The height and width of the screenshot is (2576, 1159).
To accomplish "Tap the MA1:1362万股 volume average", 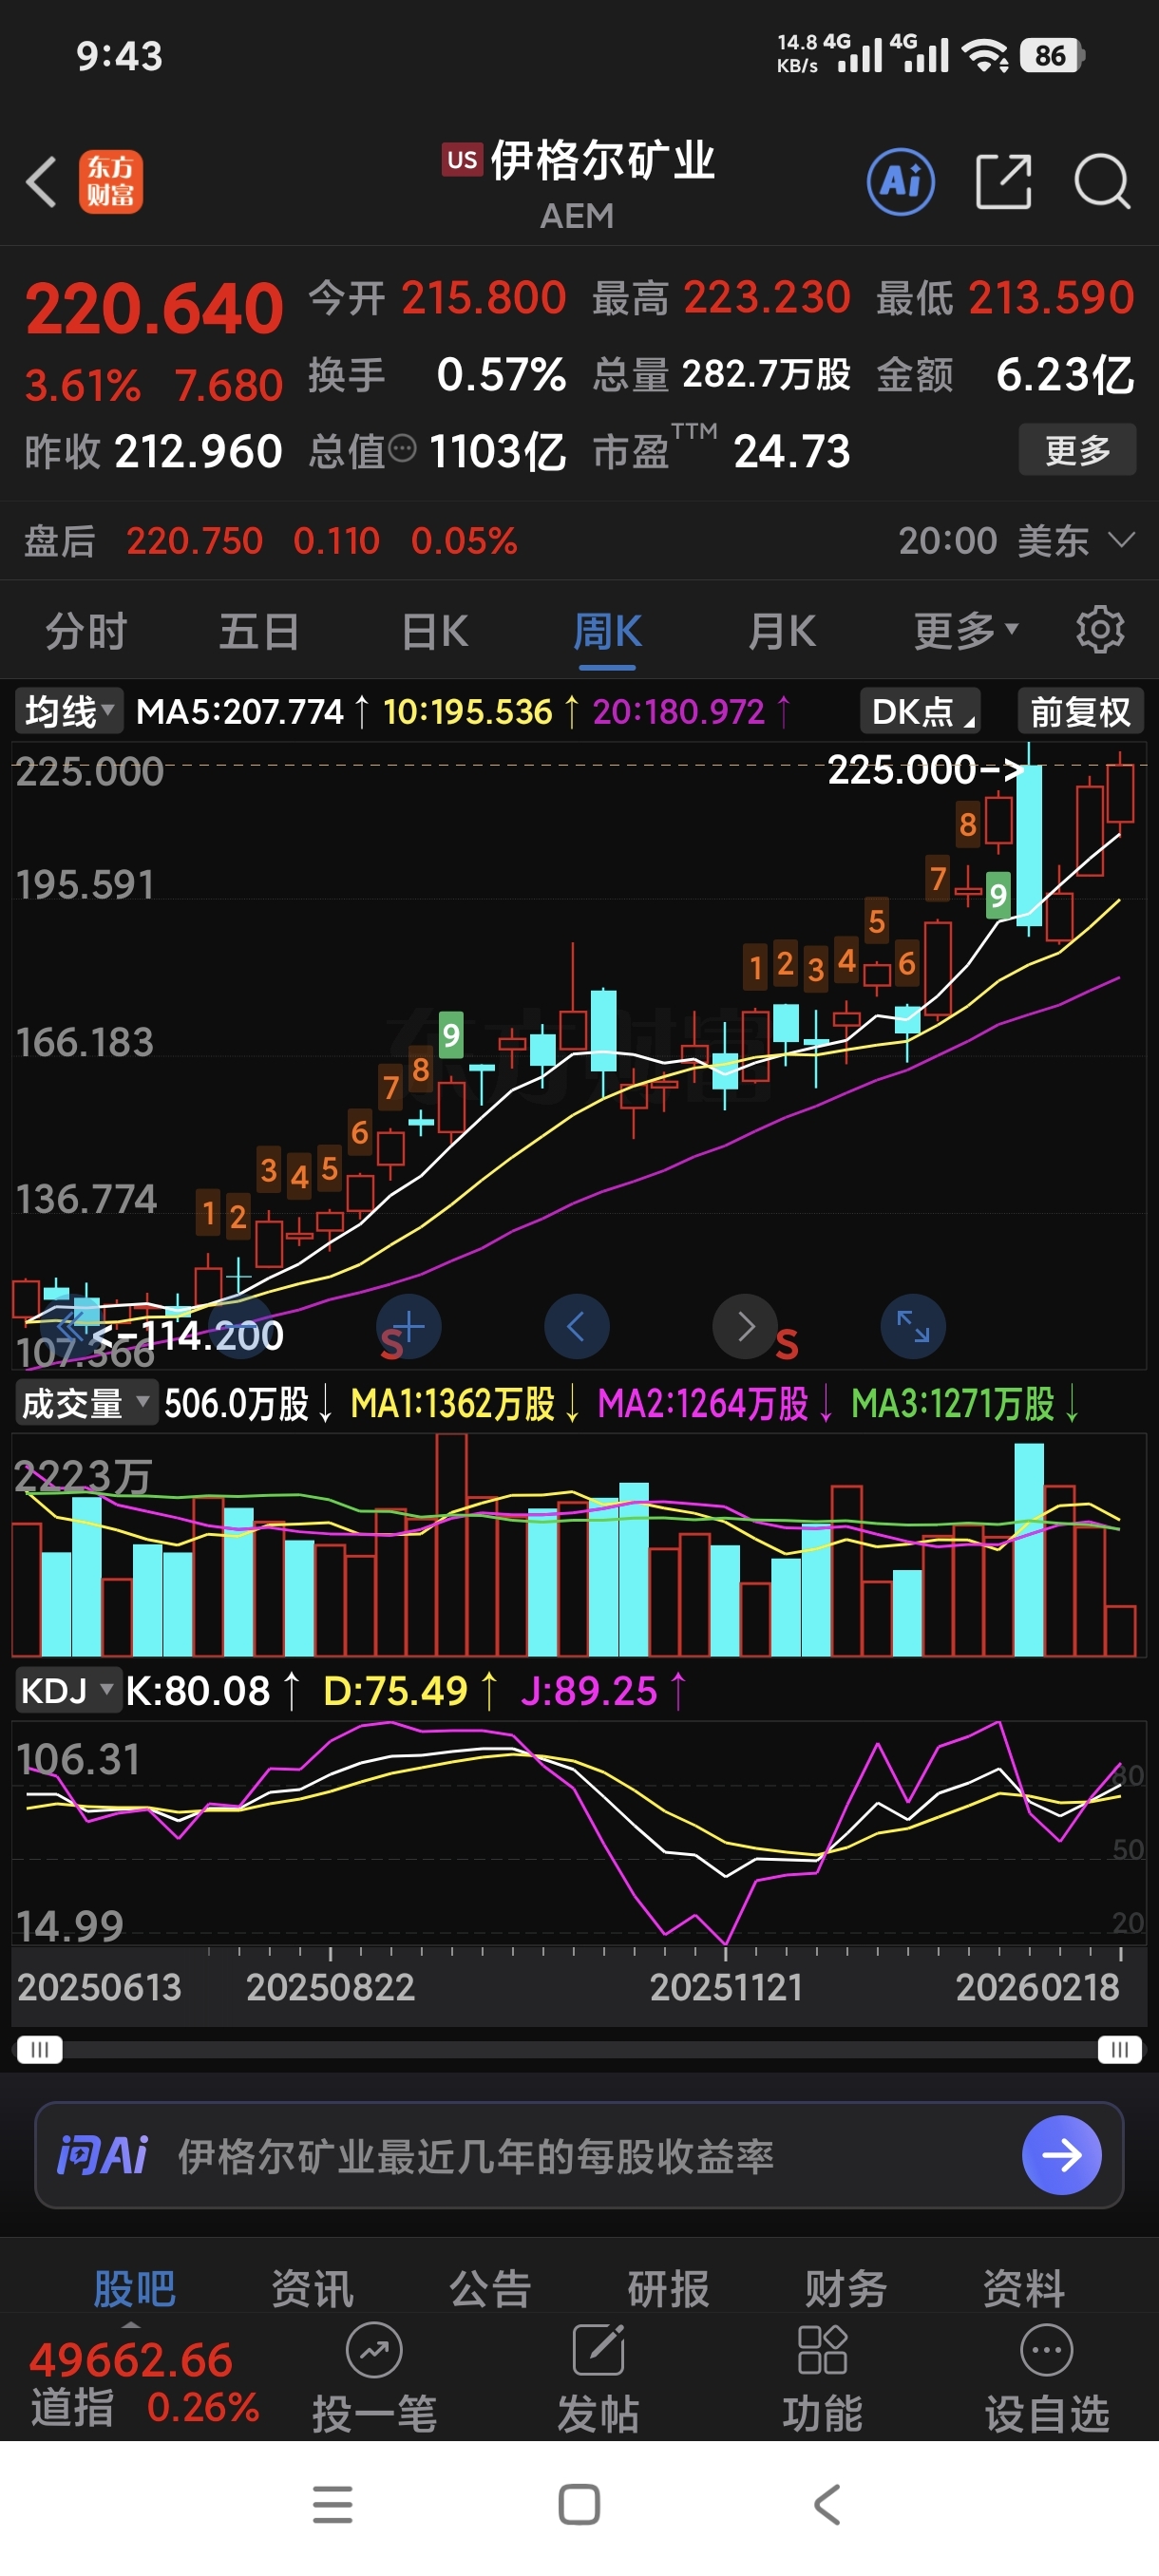I will pyautogui.click(x=453, y=1403).
